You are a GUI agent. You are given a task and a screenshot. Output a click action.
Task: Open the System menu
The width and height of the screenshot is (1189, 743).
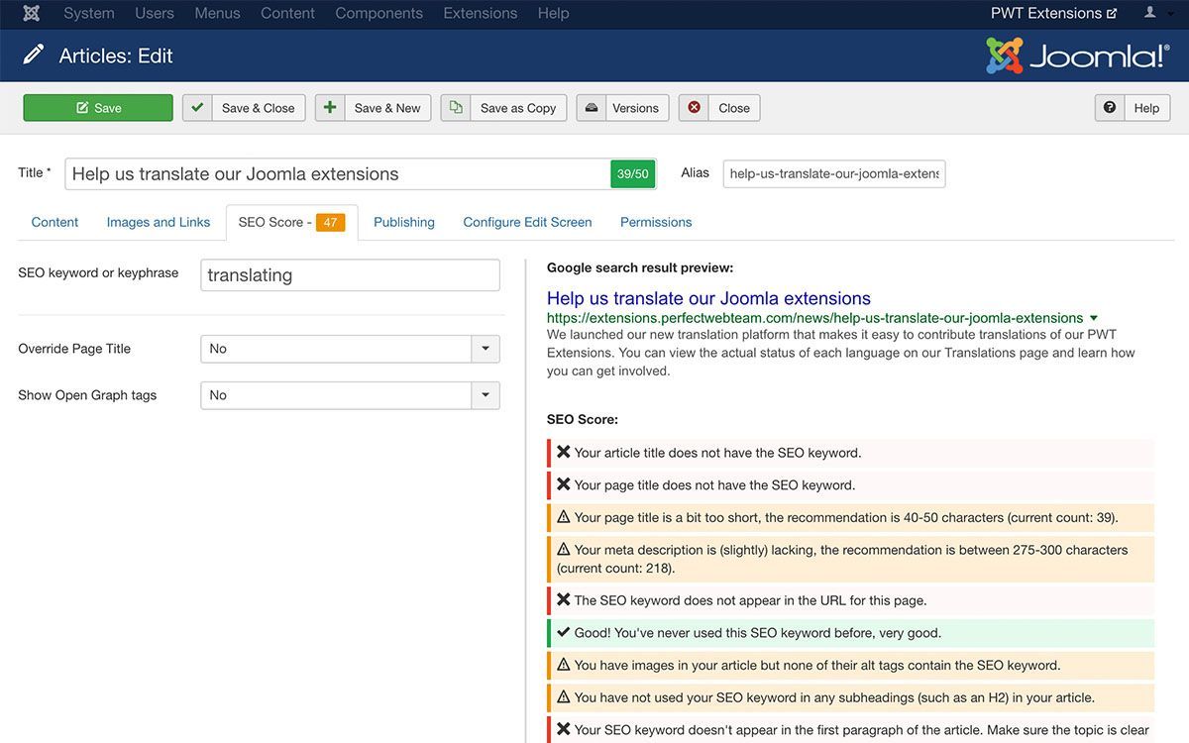(89, 13)
